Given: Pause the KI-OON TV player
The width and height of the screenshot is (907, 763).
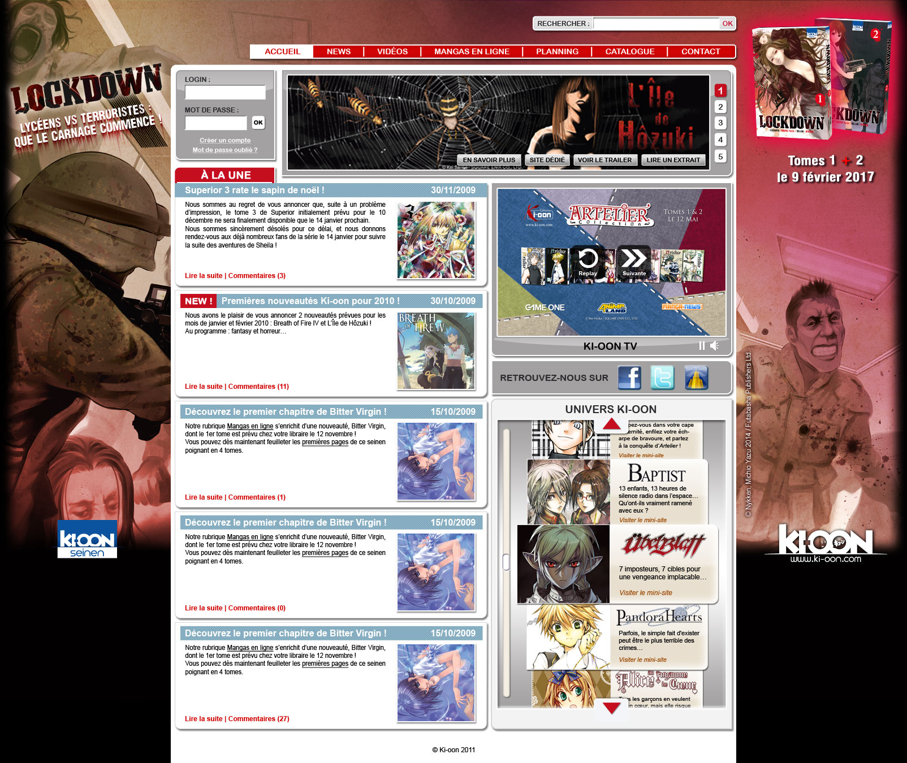Looking at the screenshot, I should (702, 346).
